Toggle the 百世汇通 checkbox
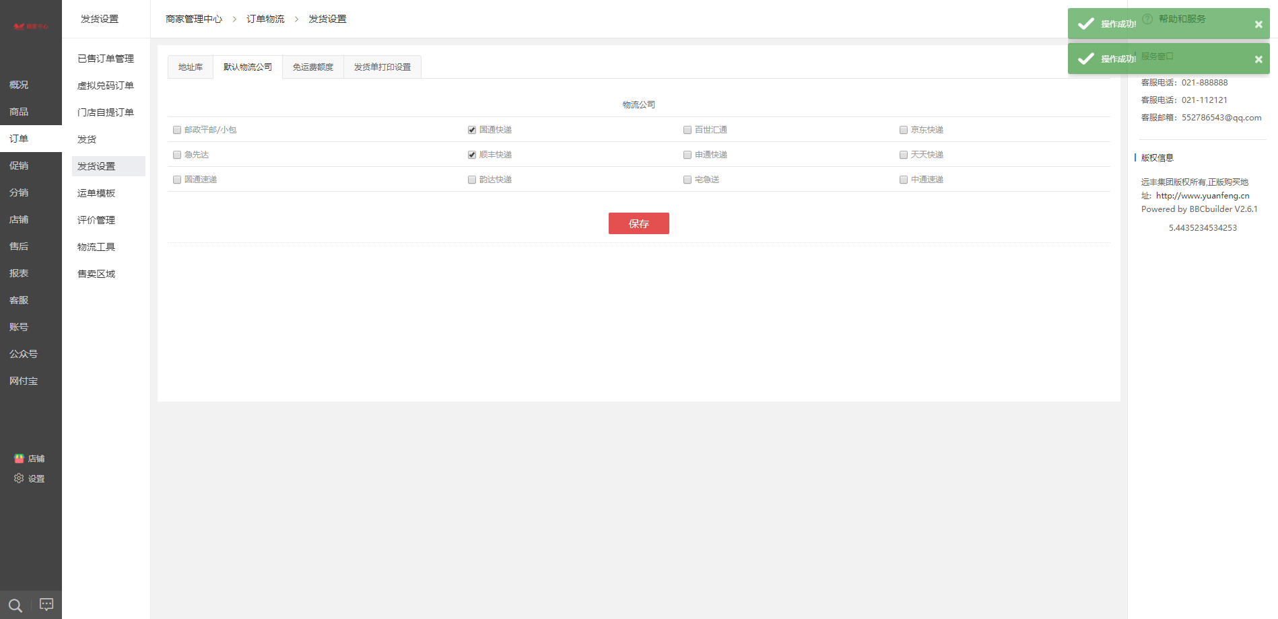This screenshot has width=1278, height=619. tap(687, 130)
